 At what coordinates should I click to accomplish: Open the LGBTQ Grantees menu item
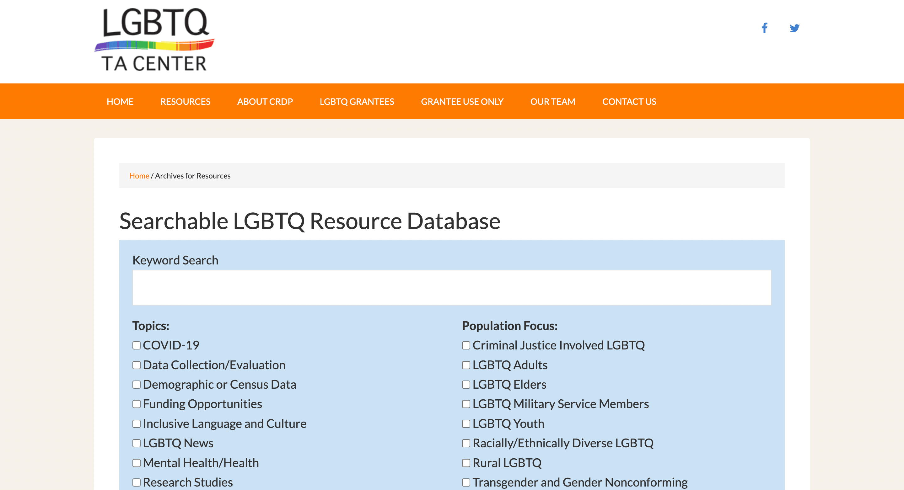pos(357,101)
